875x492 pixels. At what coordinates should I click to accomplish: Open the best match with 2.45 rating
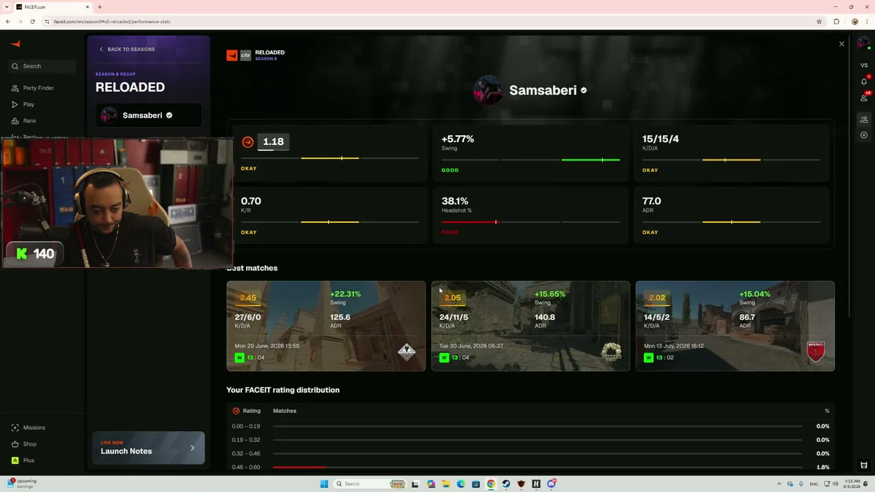click(326, 326)
